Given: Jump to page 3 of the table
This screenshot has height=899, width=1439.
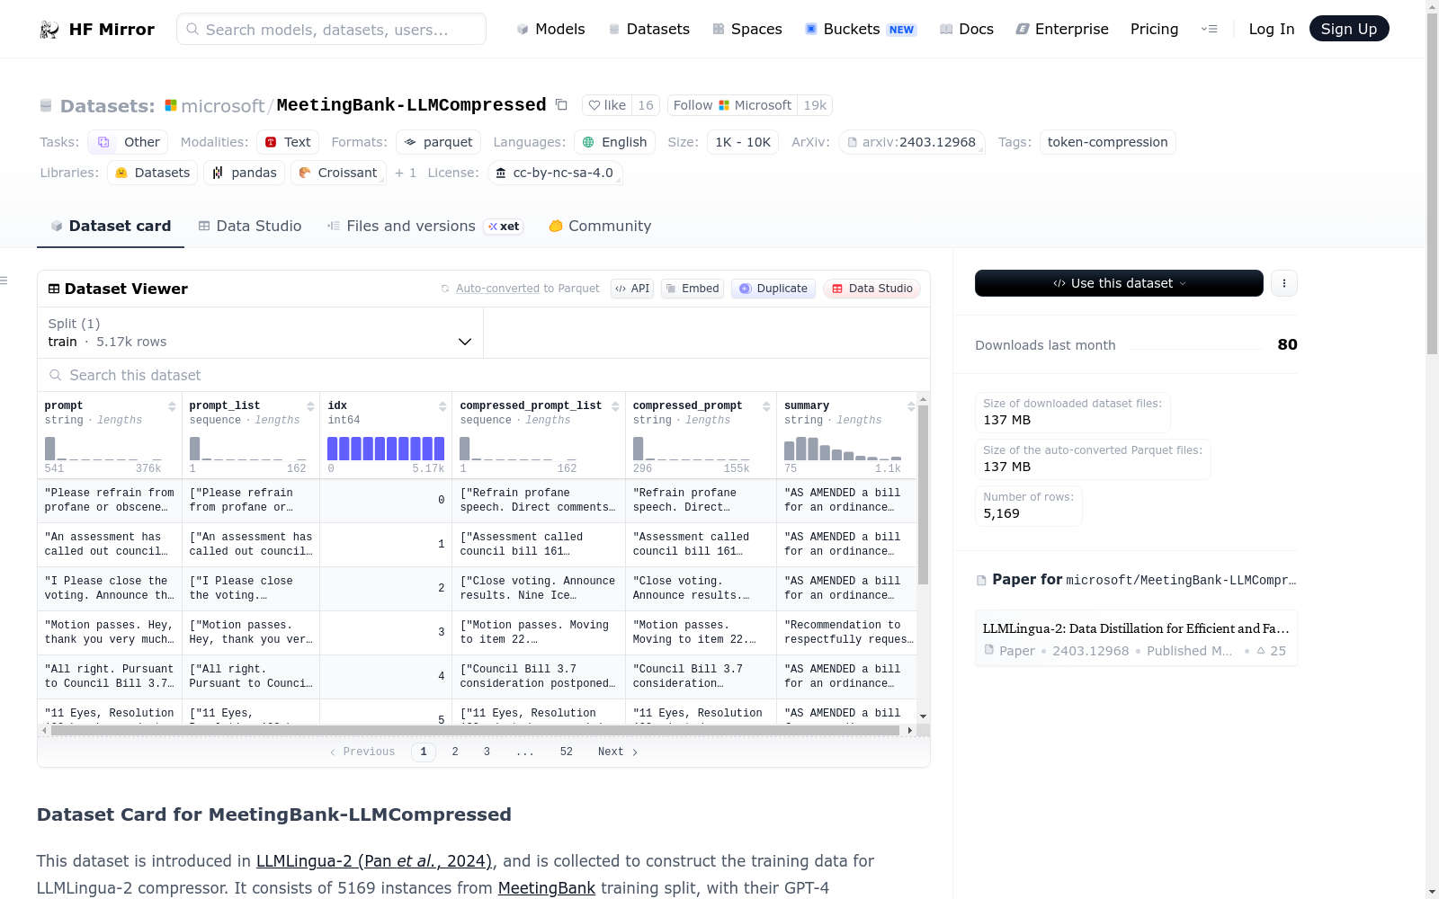Looking at the screenshot, I should 487,752.
